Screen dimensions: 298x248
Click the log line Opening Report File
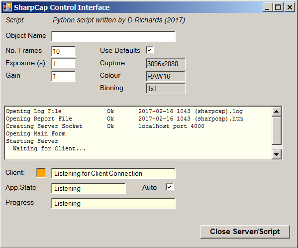[x=39, y=119]
